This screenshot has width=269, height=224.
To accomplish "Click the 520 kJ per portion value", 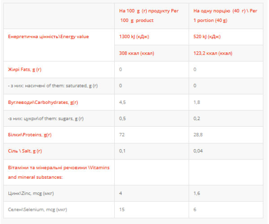I will tap(207, 37).
